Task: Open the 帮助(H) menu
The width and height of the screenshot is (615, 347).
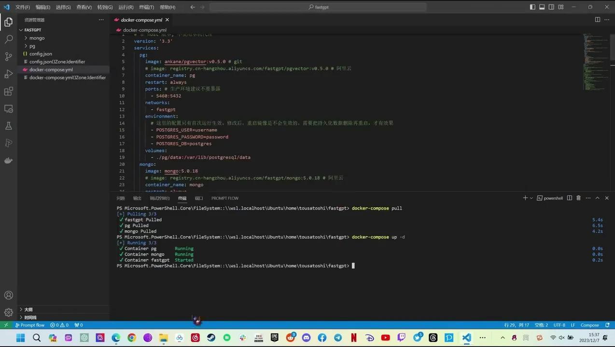Action: pyautogui.click(x=168, y=7)
